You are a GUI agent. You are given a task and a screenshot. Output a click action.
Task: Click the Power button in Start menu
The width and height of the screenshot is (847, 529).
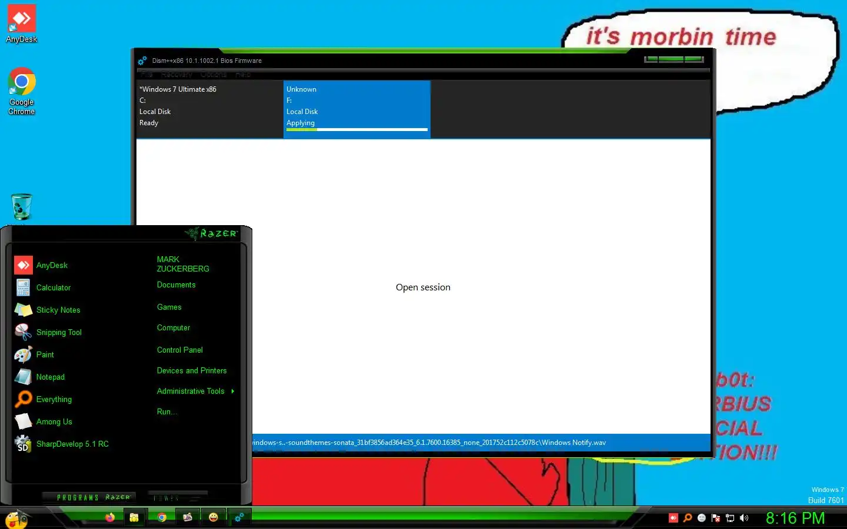tap(178, 497)
